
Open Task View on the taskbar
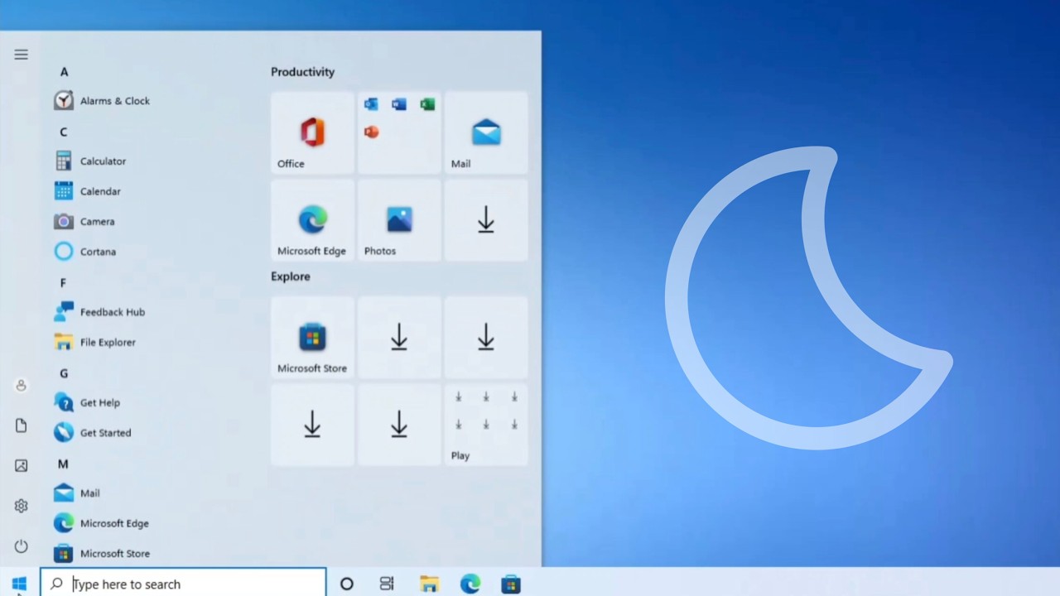point(387,584)
